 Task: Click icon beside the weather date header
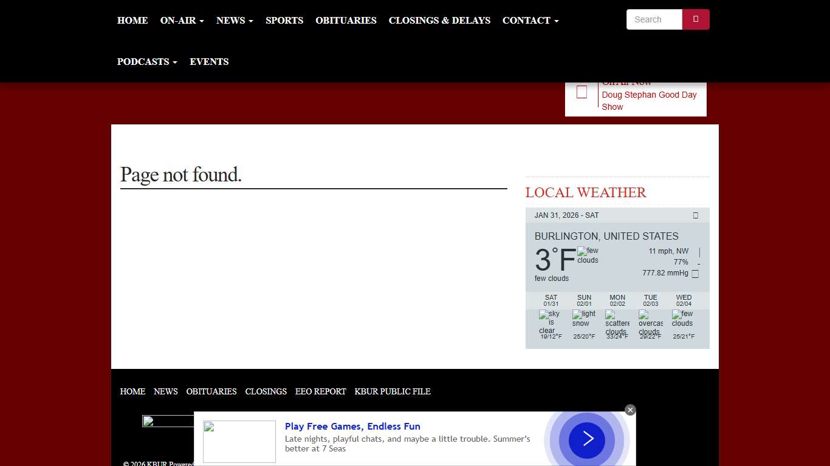tap(696, 215)
